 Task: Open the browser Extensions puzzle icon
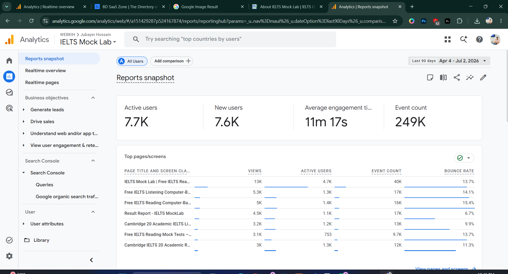460,21
